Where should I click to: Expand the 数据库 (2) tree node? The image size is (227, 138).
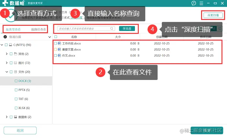click(x=7, y=117)
